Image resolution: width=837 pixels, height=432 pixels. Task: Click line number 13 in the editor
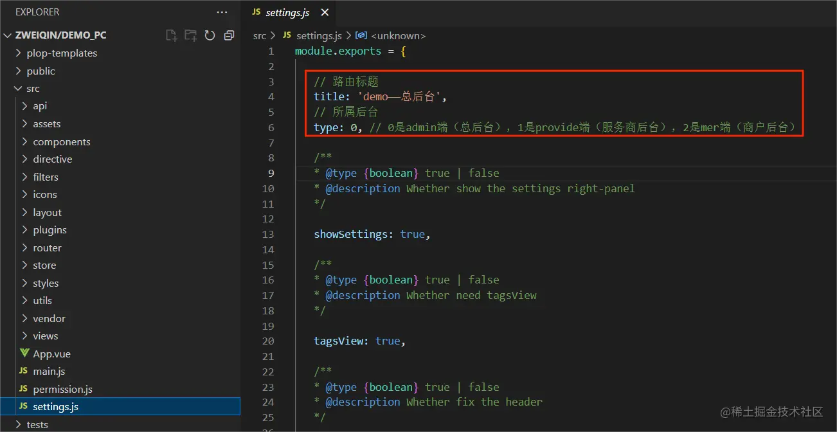[x=268, y=234]
